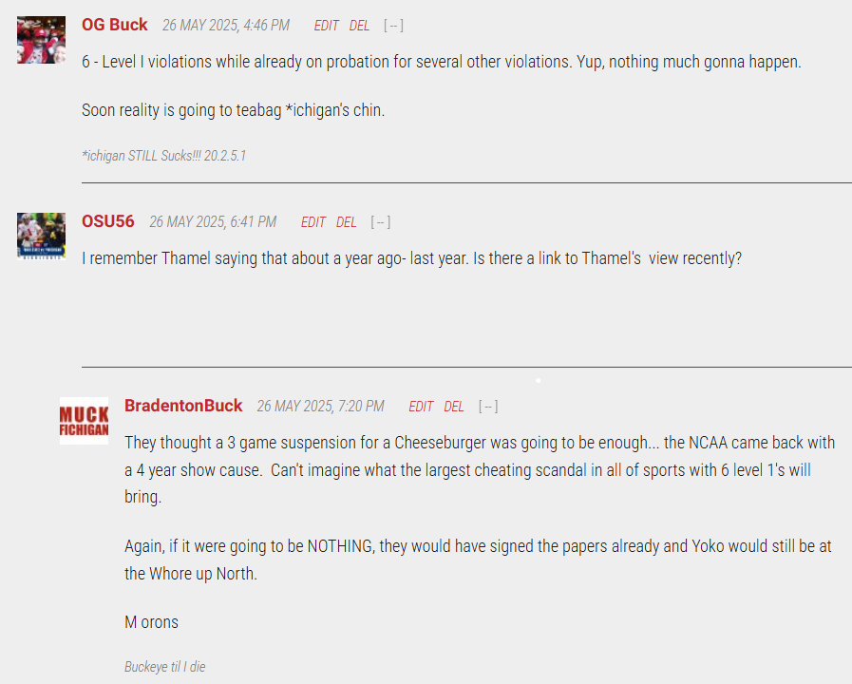
Task: Select the Buckeye til I die signature
Action: 164,667
